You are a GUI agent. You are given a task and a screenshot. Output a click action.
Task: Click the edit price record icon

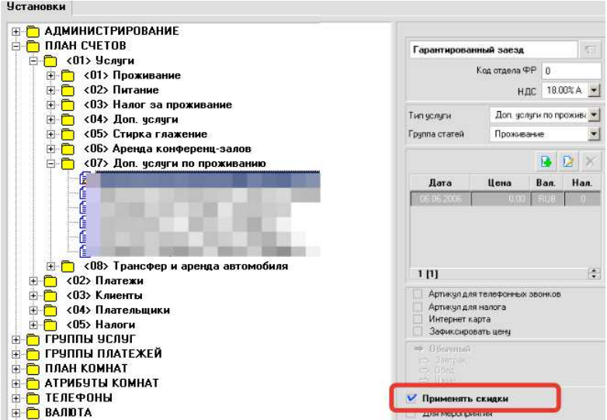pyautogui.click(x=567, y=162)
